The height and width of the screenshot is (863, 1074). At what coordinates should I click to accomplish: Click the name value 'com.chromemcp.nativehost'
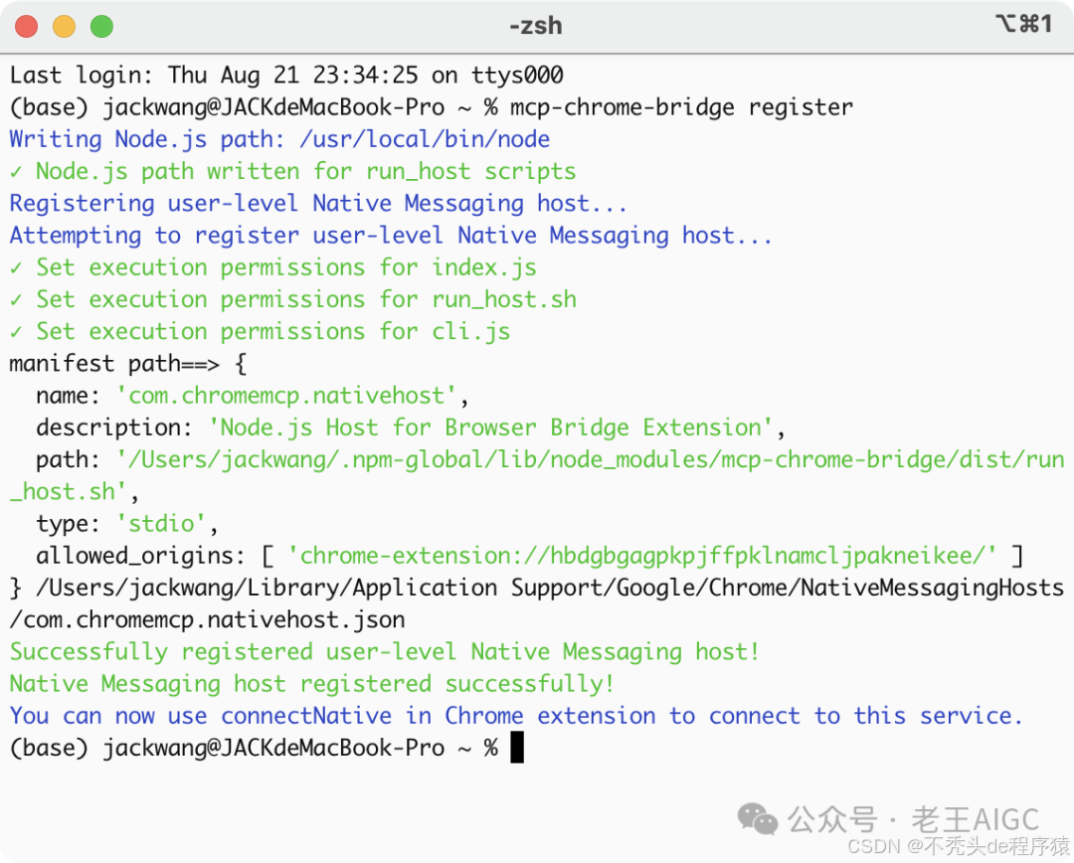(x=286, y=396)
